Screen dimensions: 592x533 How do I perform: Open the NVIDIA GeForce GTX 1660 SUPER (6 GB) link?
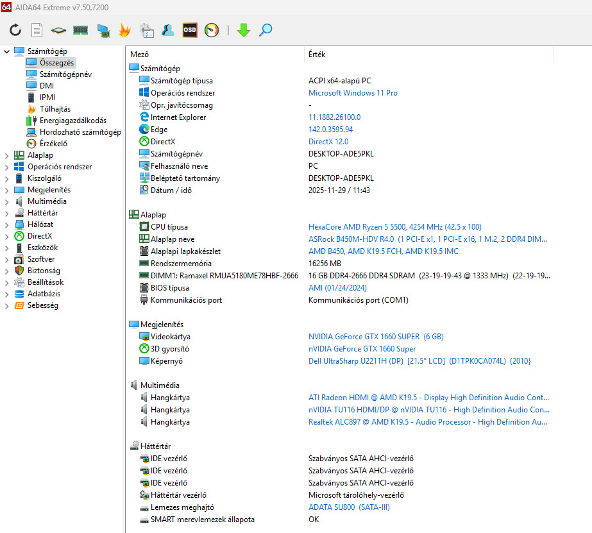pos(376,337)
